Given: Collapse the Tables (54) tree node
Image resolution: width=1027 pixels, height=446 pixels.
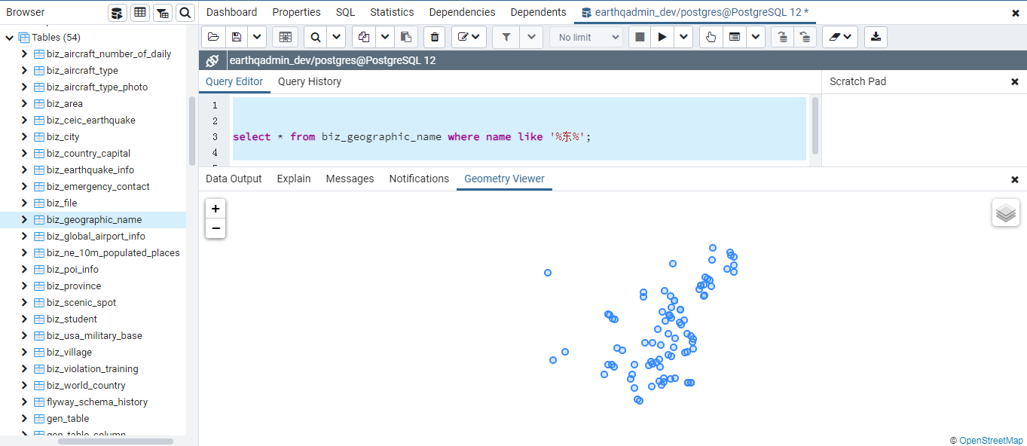Looking at the screenshot, I should (x=9, y=38).
